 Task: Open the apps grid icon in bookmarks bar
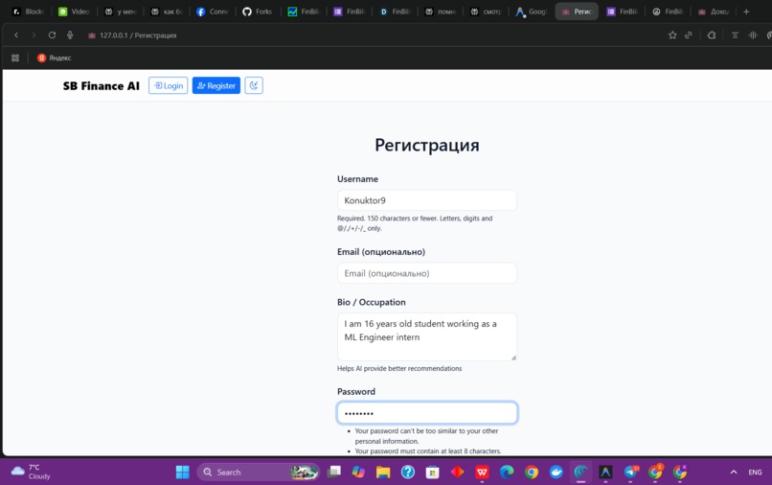tap(15, 58)
